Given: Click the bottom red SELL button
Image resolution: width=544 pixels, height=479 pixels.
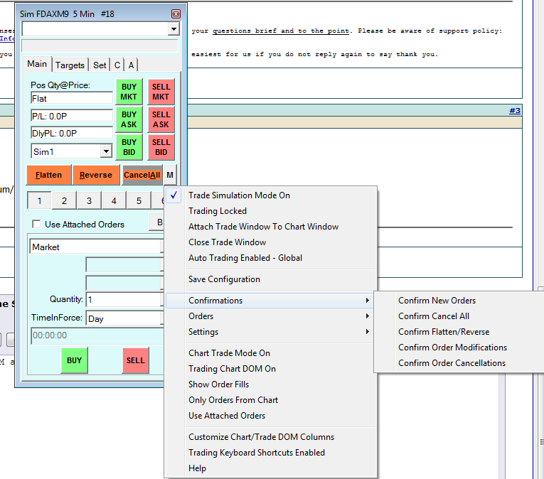Looking at the screenshot, I should 136,360.
